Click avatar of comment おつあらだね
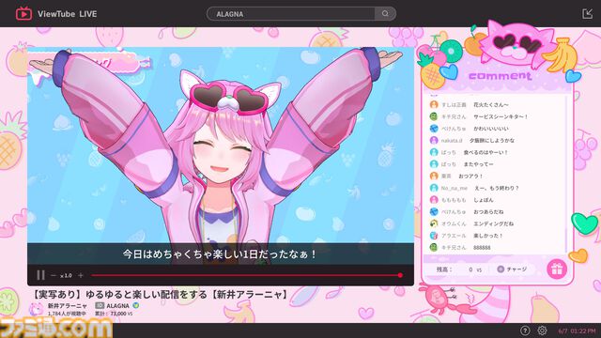Screen dimensions: 601x338 tap(434, 211)
